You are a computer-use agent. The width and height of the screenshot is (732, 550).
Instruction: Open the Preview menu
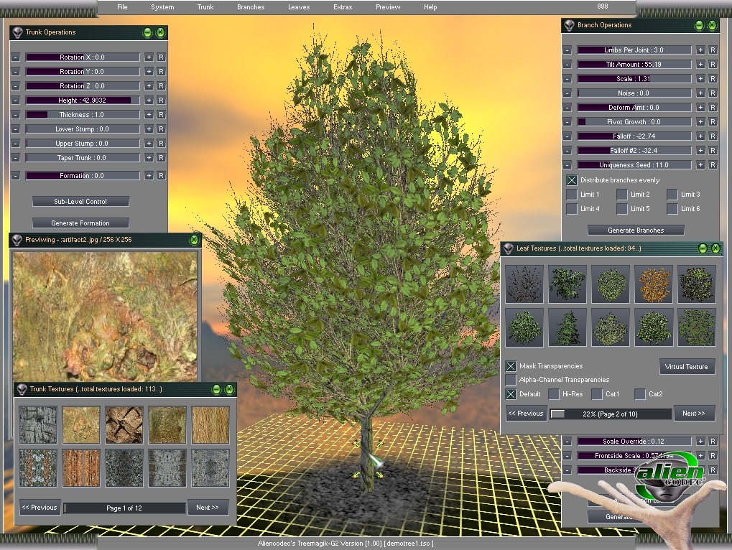coord(388,7)
